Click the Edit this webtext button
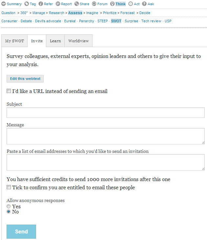 [x=25, y=79]
